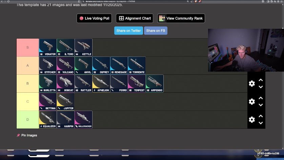284x160 pixels.
Task: Select the Hullcracker weapon tile
Action: click(83, 119)
